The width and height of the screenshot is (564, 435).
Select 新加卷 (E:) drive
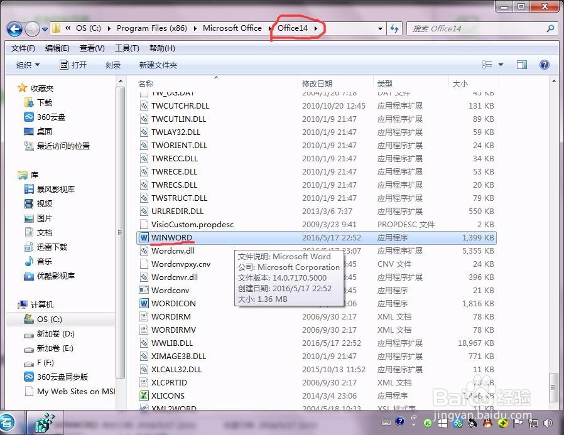pyautogui.click(x=55, y=348)
